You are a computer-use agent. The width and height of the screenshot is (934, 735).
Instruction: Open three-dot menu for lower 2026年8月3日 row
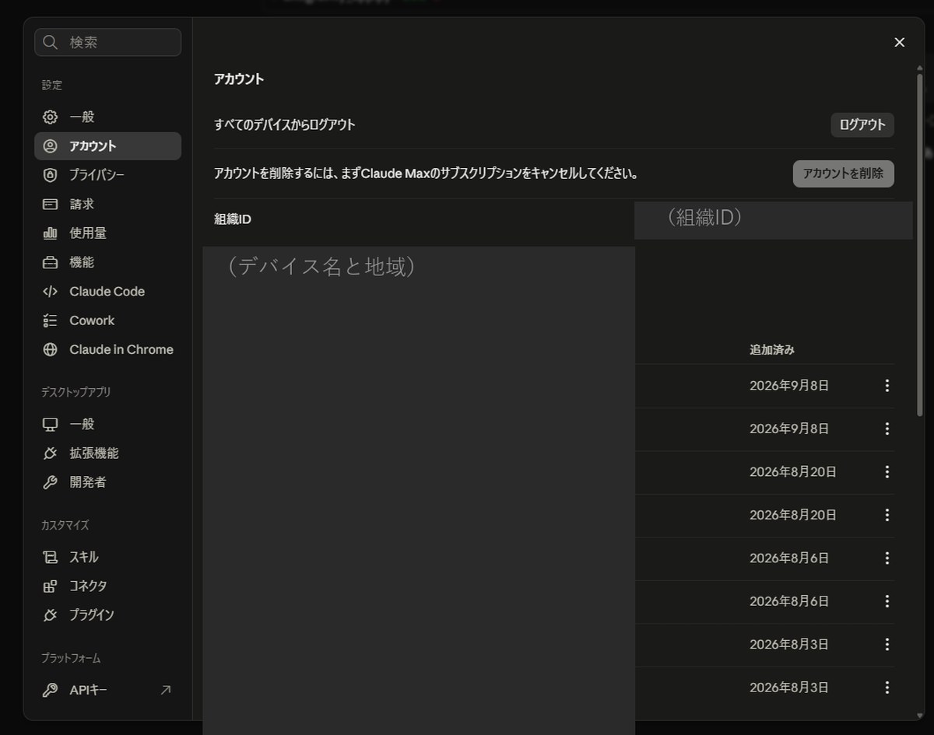[x=887, y=688]
